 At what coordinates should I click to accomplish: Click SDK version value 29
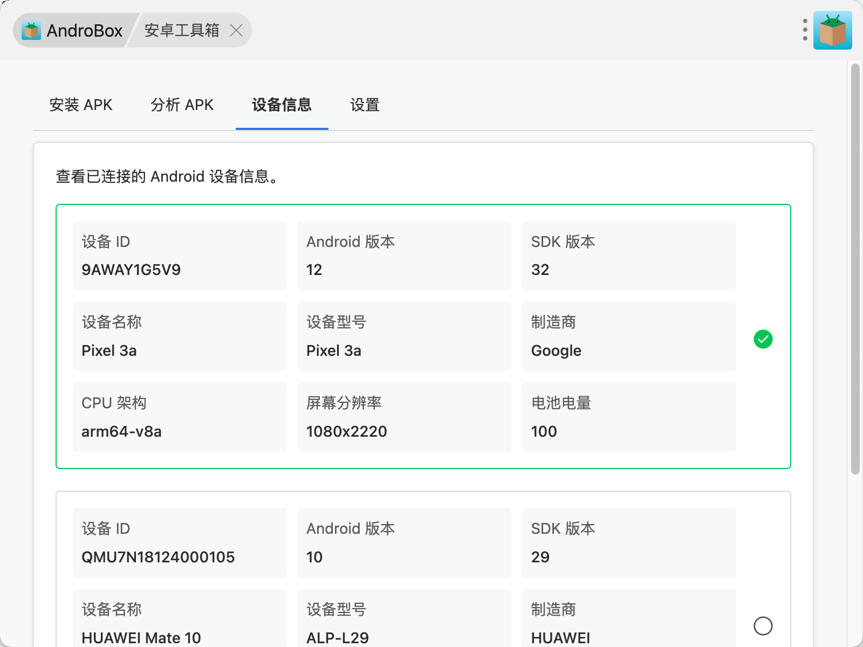pos(540,557)
